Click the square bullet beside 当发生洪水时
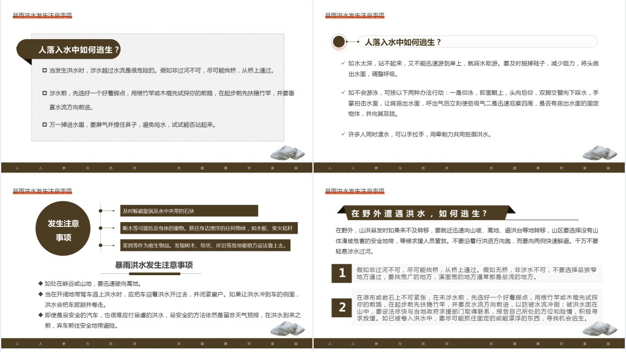The height and width of the screenshot is (352, 626). pyautogui.click(x=45, y=71)
